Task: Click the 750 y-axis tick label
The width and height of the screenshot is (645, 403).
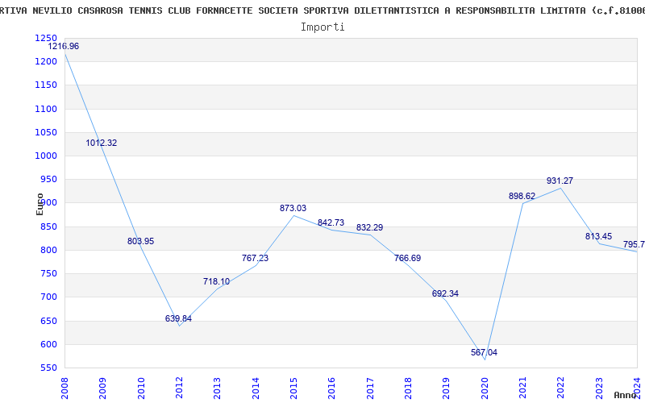Action: (48, 273)
